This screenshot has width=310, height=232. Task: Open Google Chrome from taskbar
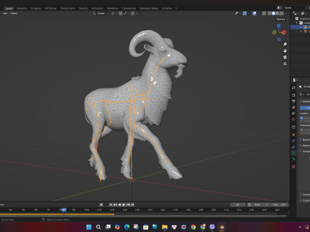(x=193, y=227)
